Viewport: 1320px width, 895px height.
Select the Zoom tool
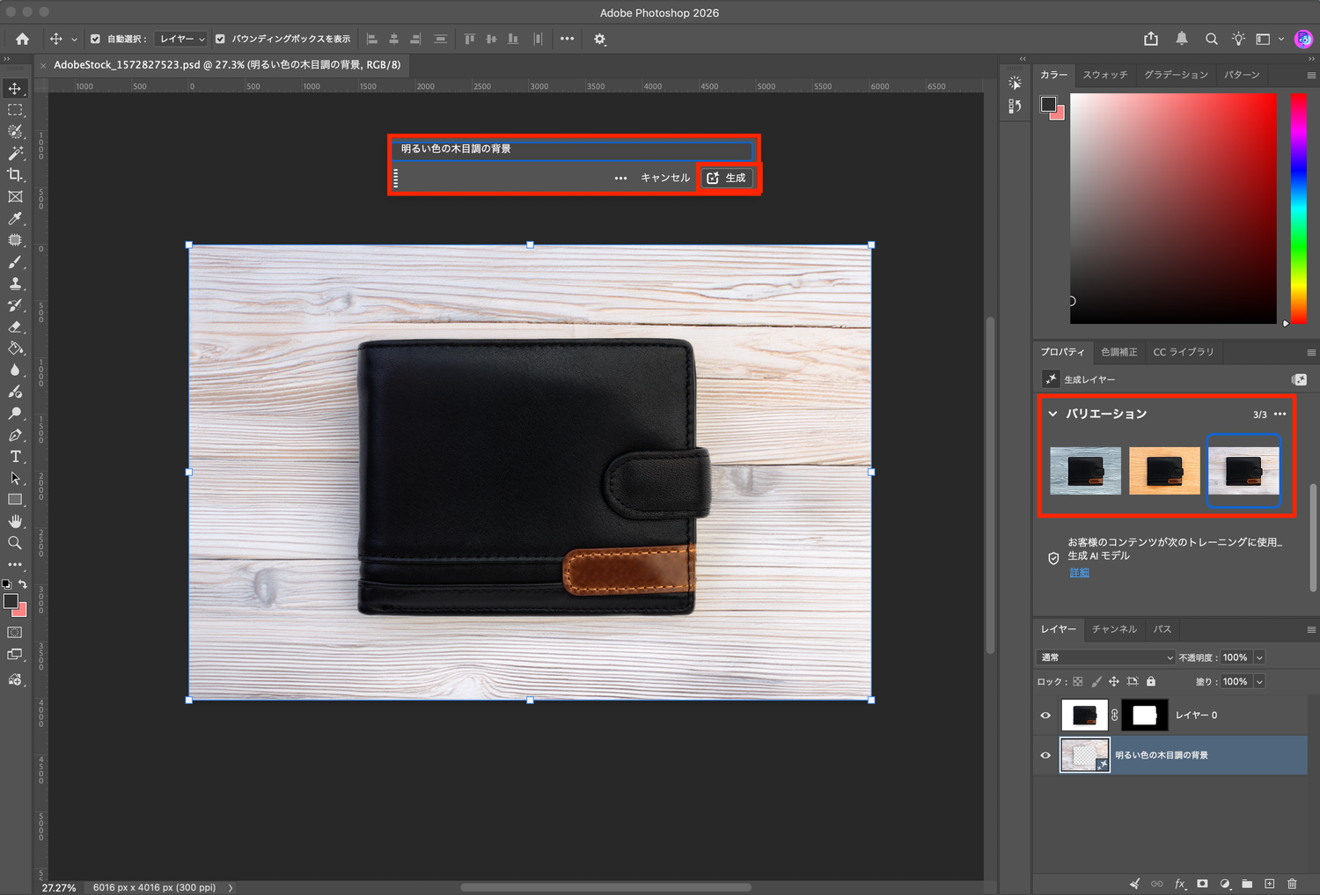click(x=15, y=543)
